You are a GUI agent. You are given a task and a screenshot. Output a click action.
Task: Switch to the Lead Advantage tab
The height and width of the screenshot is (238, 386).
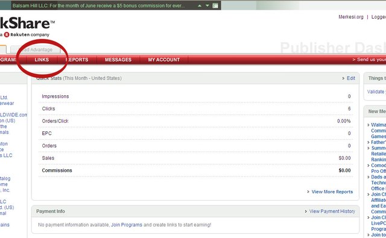[35, 49]
